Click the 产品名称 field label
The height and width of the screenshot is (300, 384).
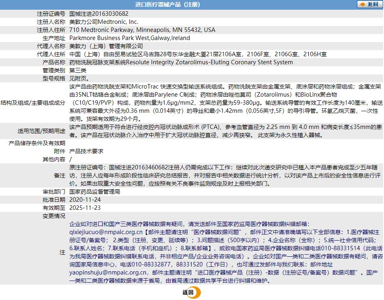pos(54,62)
